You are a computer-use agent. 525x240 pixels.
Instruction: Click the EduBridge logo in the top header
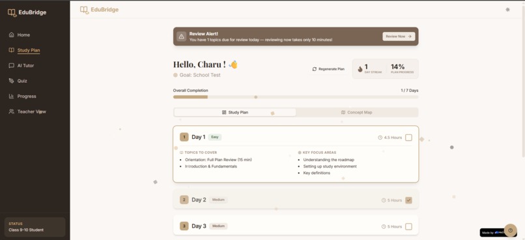tap(99, 10)
